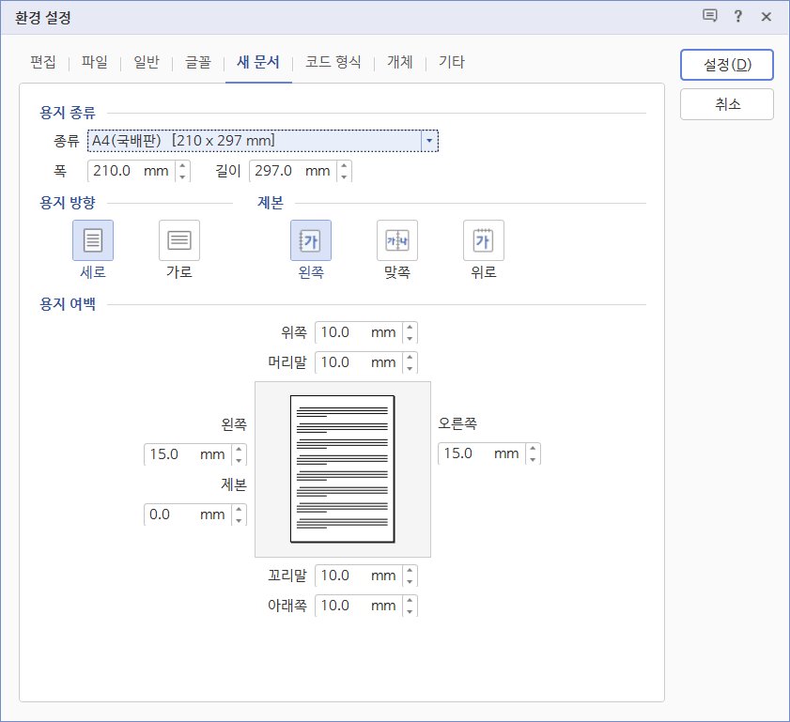Screen dimensions: 790x722
Task: Click the page margin preview thumbnail
Action: coord(343,469)
